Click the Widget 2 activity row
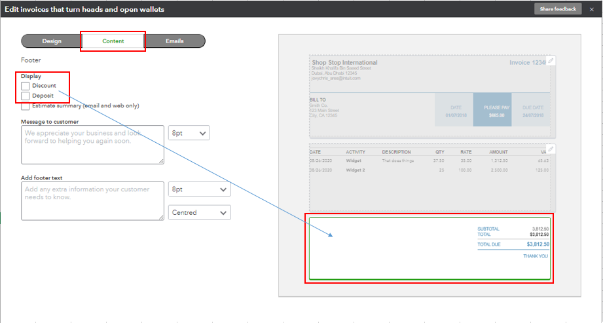 (429, 170)
